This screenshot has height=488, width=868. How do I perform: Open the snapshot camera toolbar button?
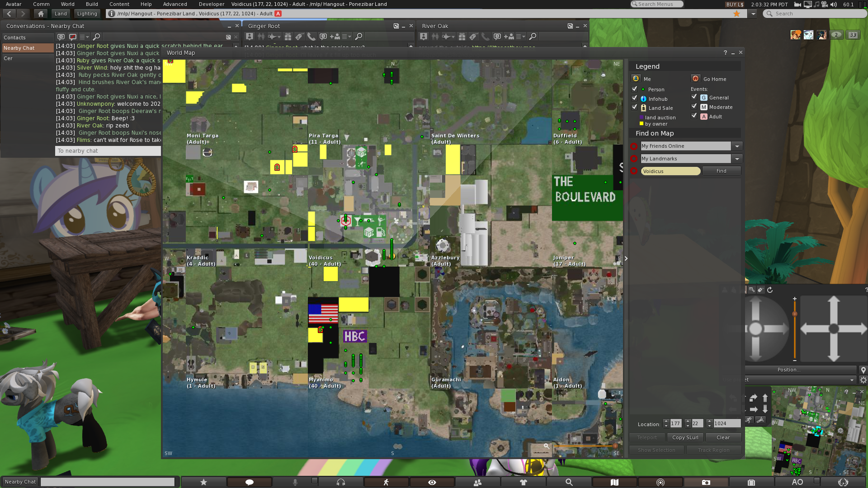click(706, 482)
